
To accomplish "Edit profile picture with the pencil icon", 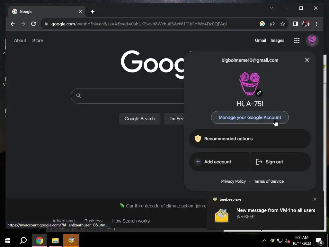I will click(259, 93).
